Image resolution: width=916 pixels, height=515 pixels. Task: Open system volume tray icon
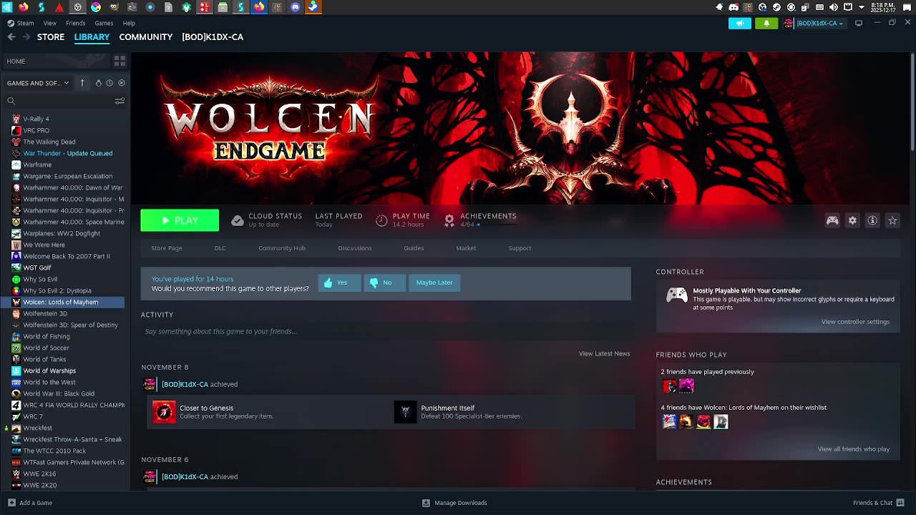click(834, 7)
